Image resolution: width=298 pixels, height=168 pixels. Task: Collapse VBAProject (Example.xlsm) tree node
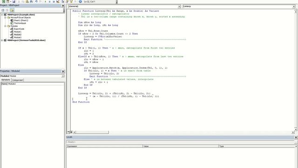(x=2, y=14)
